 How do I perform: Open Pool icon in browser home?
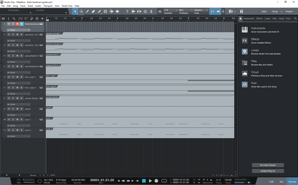245,85
